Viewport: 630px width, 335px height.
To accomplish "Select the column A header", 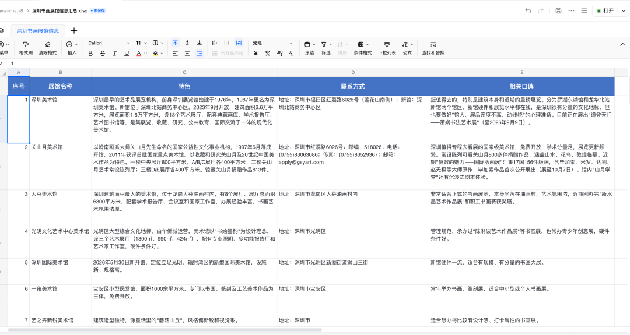I will pos(19,72).
